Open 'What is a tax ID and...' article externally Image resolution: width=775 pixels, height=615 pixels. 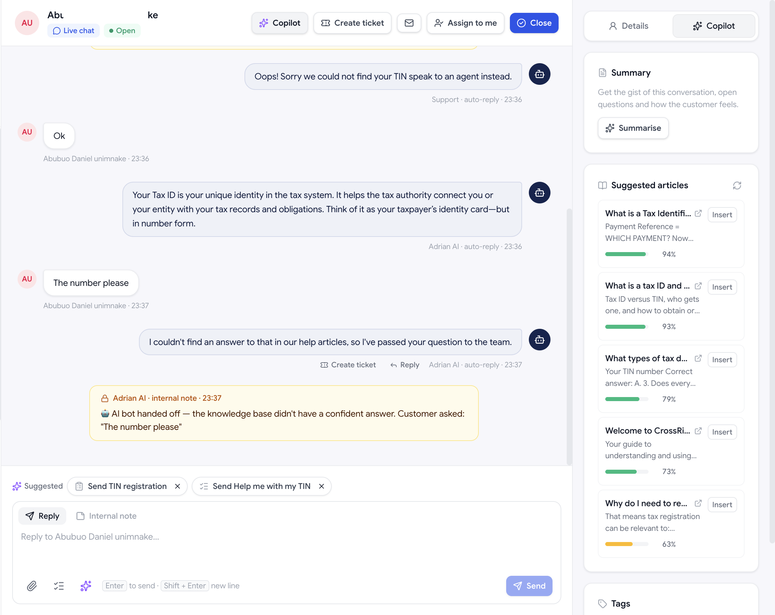coord(698,286)
